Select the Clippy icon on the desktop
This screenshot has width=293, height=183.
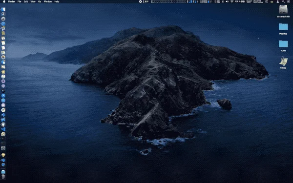click(x=283, y=61)
